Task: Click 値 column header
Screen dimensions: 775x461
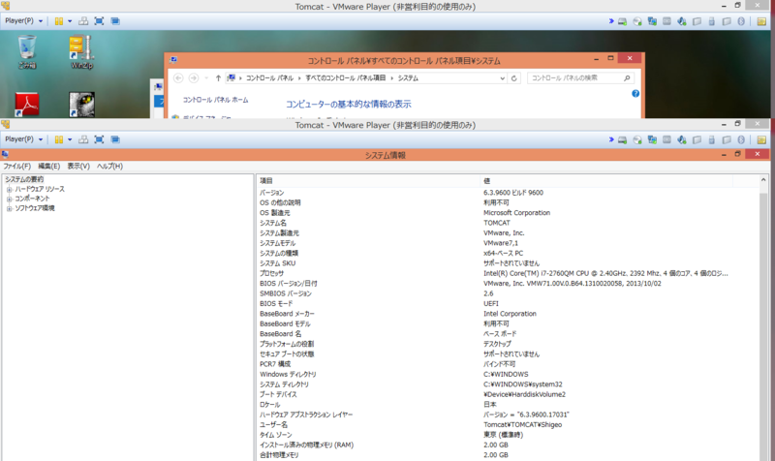Action: (606, 181)
